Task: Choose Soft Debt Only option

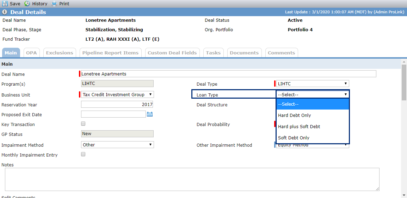Action: coord(313,138)
